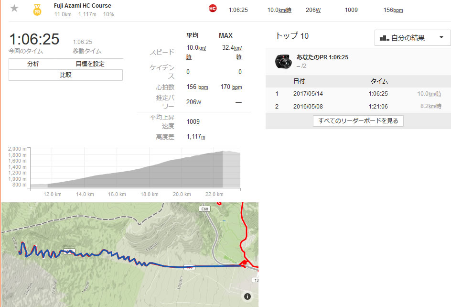
Task: Click the 今回のタイム label
Action: [x=26, y=51]
